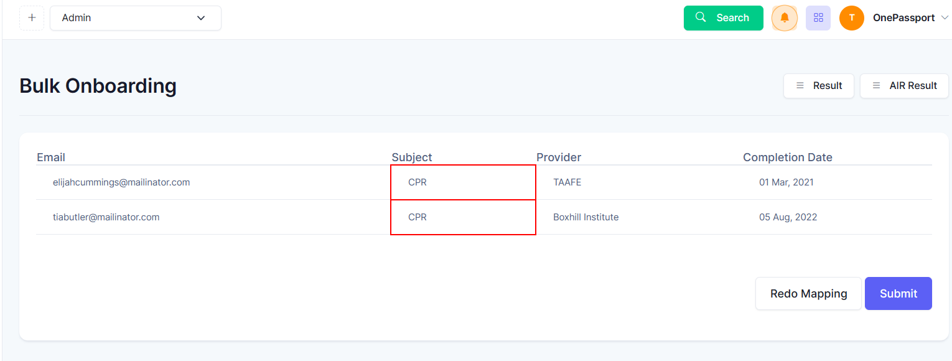
Task: Open the apps grid icon
Action: click(x=818, y=18)
